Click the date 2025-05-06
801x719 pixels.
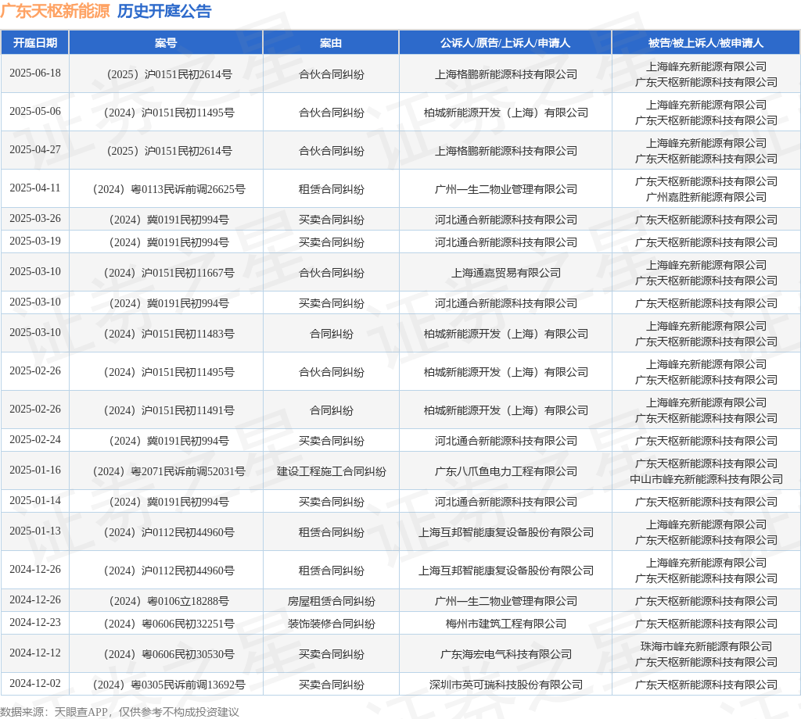35,111
